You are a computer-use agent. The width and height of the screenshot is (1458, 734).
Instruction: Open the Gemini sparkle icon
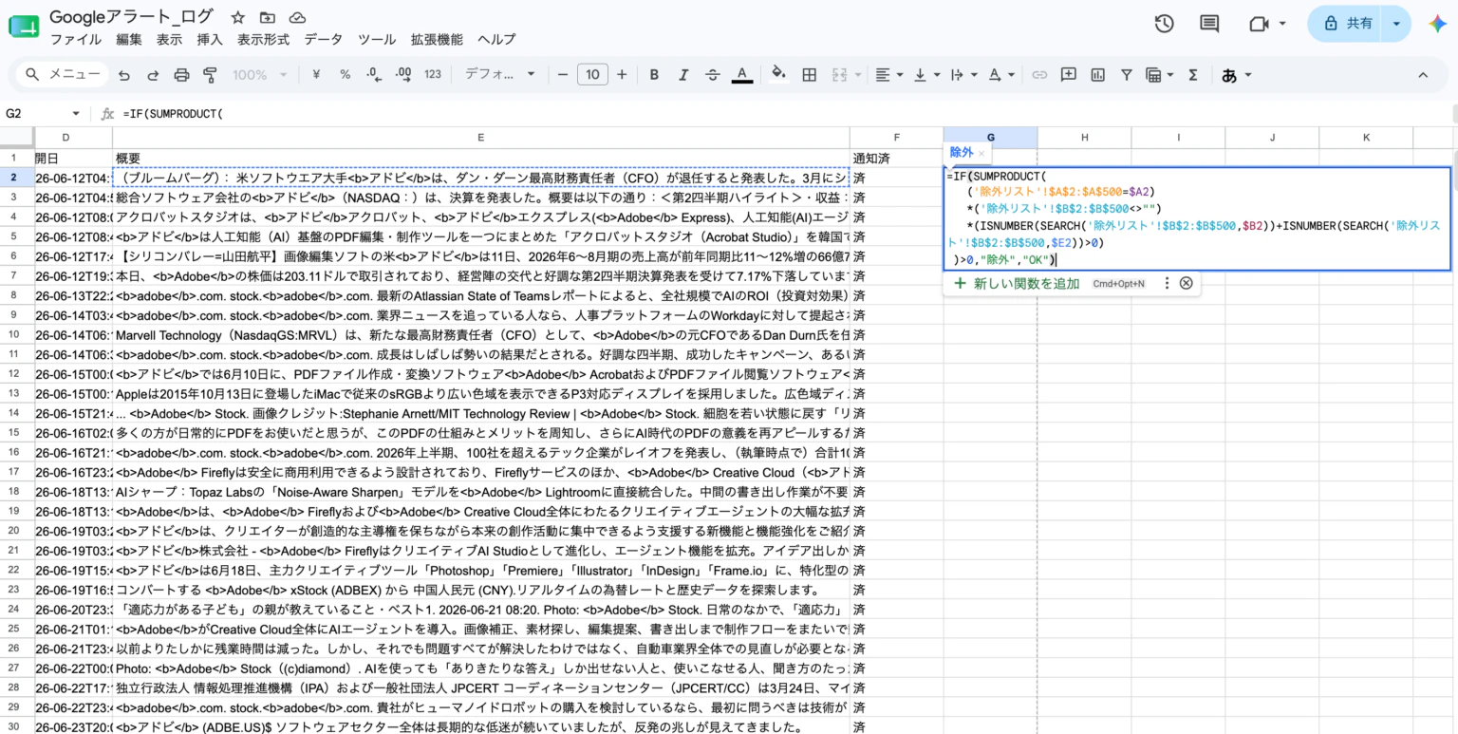(x=1436, y=24)
